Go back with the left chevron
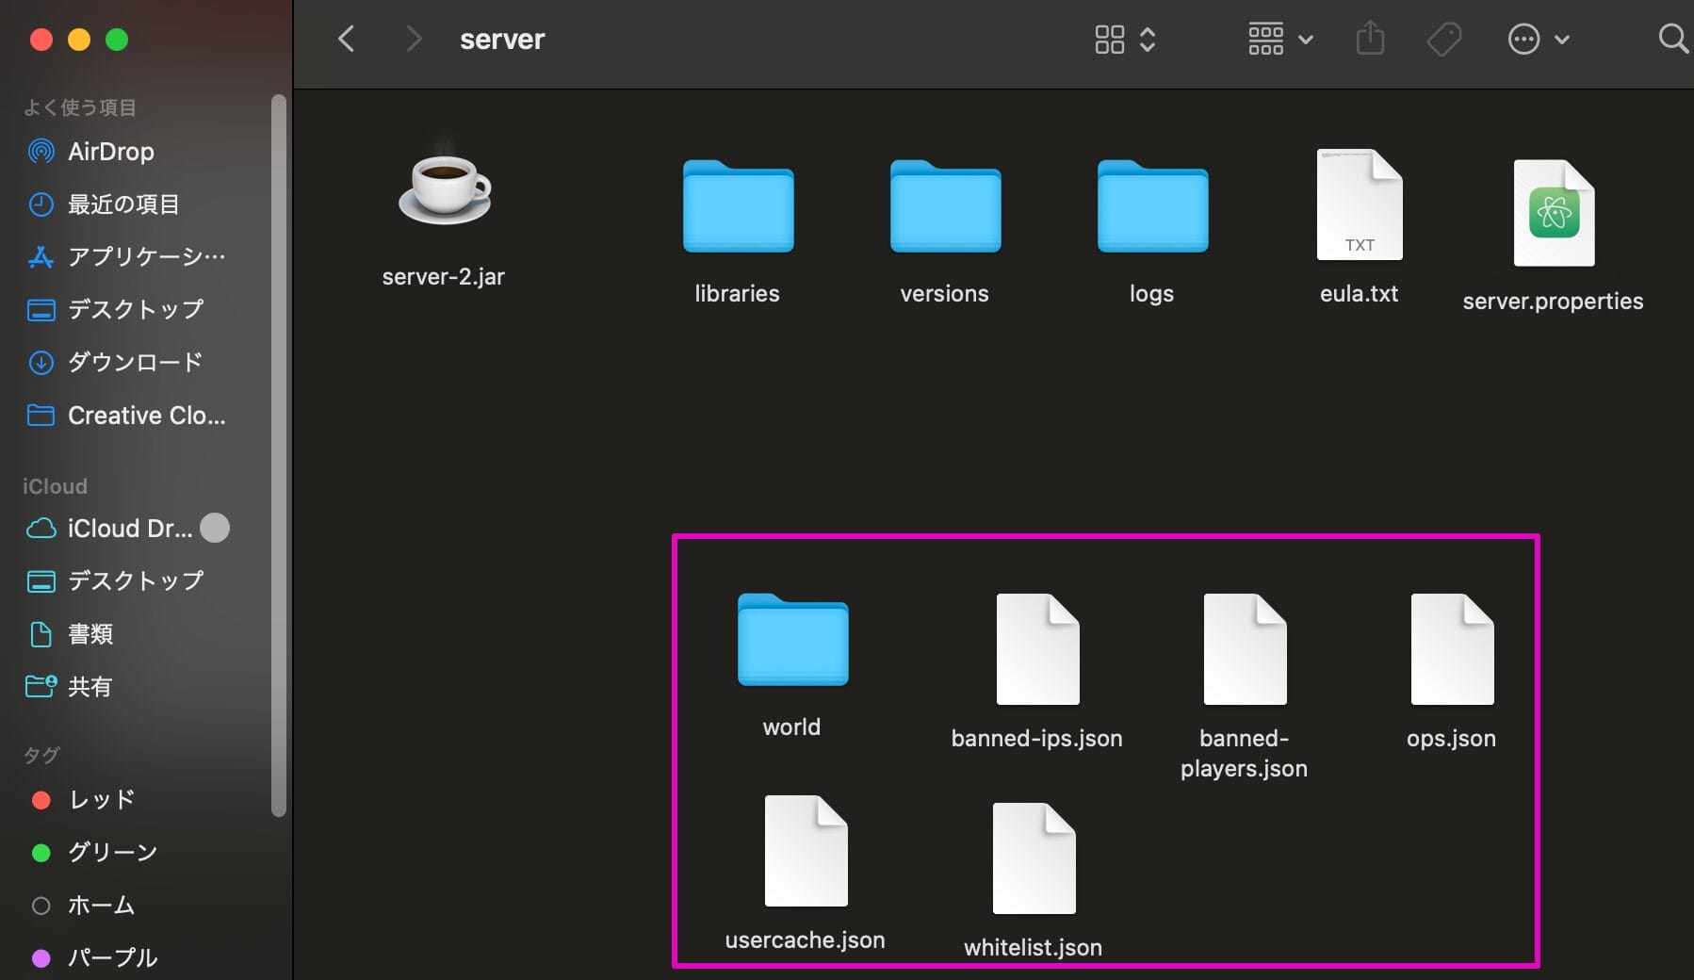 point(347,40)
